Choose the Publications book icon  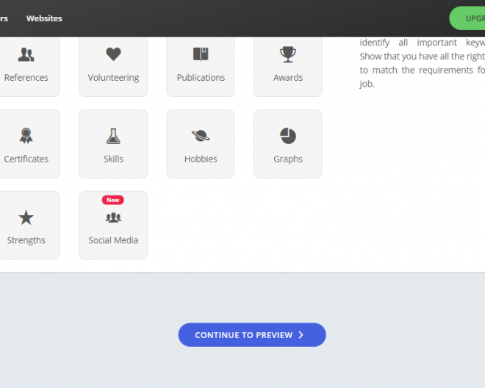point(201,54)
